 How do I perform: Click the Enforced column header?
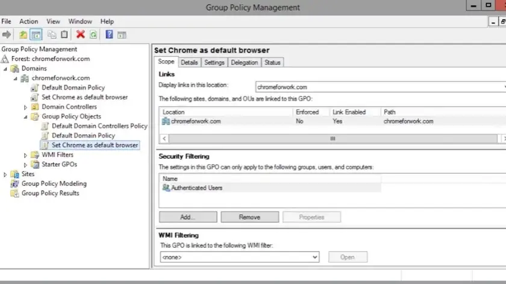point(311,112)
